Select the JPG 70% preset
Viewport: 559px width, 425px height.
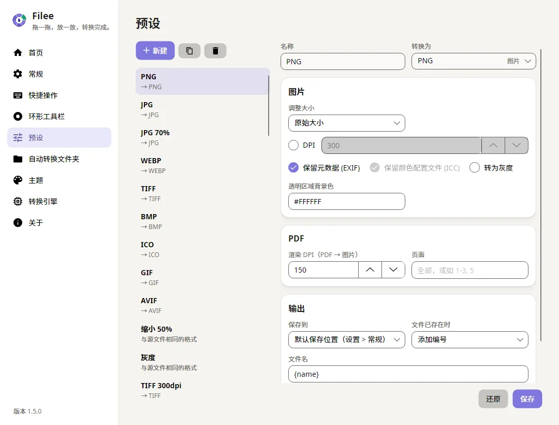tap(202, 137)
